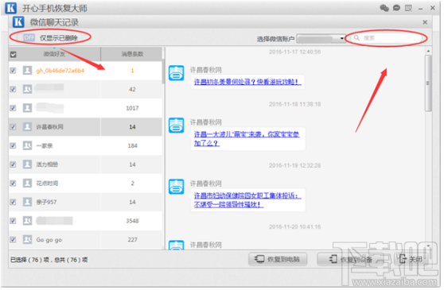
Task: Uncheck the 许昌春秋网 row checkbox
Action: 13,127
